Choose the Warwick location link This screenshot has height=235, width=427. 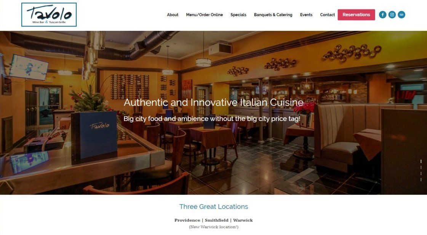coord(243,220)
